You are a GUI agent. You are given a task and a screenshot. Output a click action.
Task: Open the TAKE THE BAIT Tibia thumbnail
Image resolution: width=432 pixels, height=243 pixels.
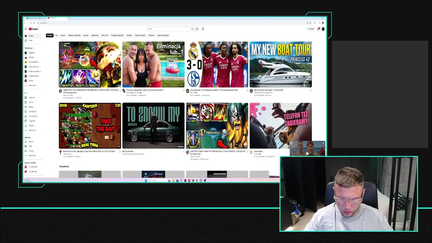(90, 126)
